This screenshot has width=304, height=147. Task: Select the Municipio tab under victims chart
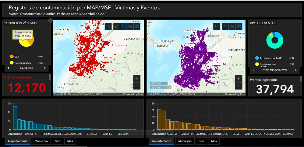coord(41,141)
